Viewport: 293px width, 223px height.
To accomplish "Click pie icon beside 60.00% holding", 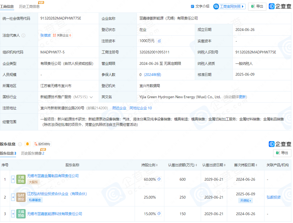I will (x=159, y=179).
